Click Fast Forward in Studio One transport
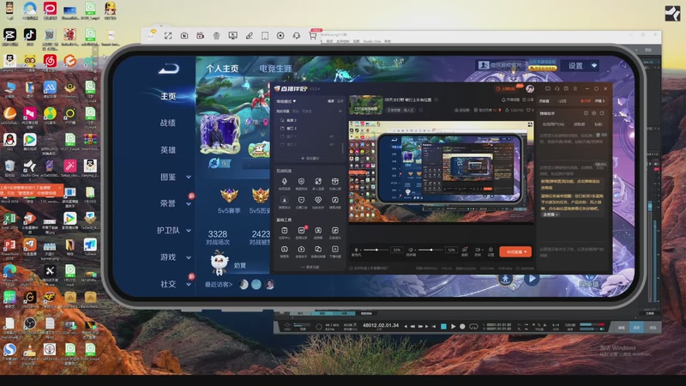This screenshot has height=386, width=686. click(421, 327)
